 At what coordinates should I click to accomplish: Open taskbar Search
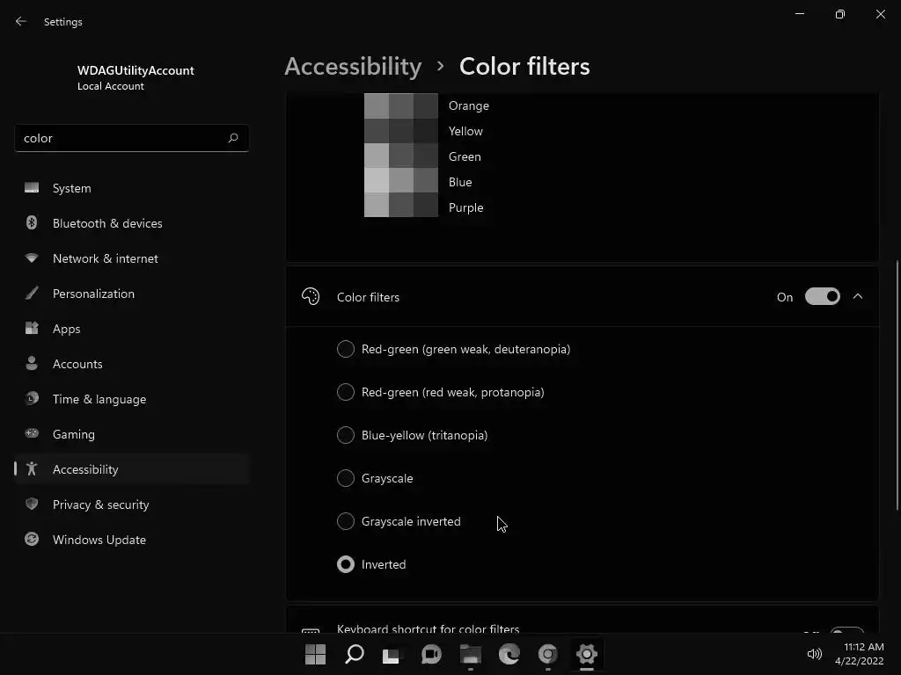(x=355, y=654)
